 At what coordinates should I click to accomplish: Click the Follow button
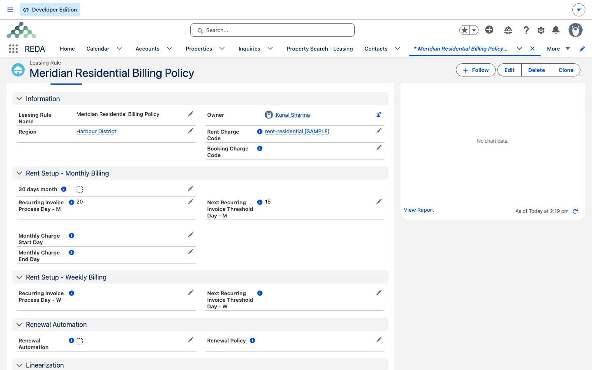tap(476, 70)
